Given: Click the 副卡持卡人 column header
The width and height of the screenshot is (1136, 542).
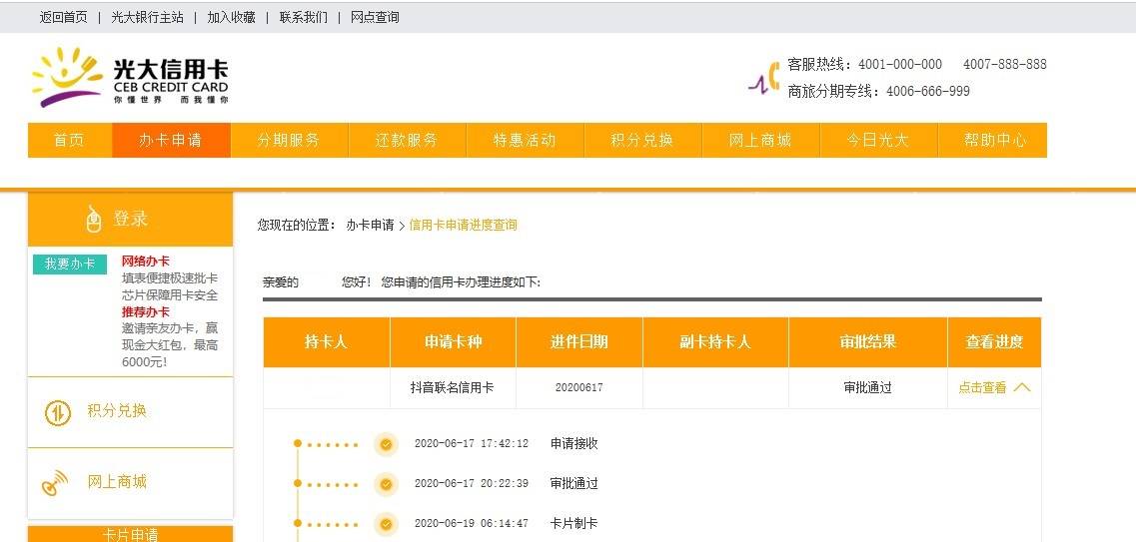Looking at the screenshot, I should (x=715, y=342).
